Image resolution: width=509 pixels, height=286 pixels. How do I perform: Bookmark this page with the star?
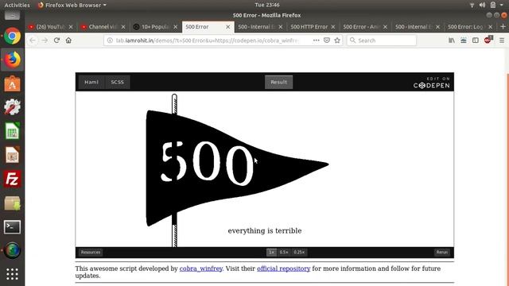337,41
